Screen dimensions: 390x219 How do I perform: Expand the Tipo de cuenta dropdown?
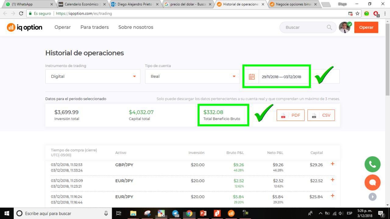tap(193, 76)
